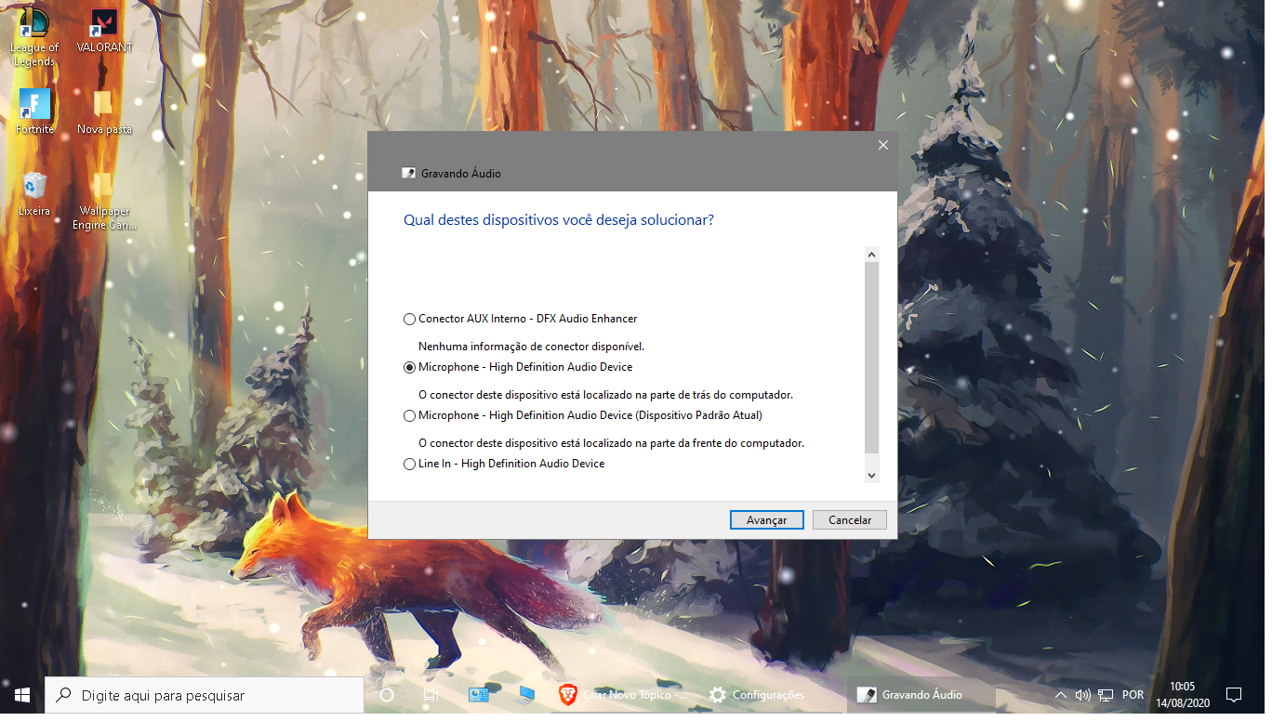1272x721 pixels.
Task: Open Task View on the taskbar
Action: coord(431,695)
